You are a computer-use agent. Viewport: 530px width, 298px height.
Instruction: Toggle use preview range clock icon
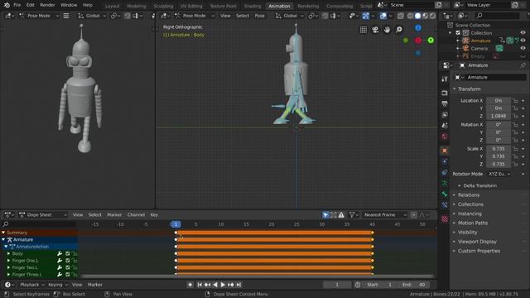pos(358,285)
